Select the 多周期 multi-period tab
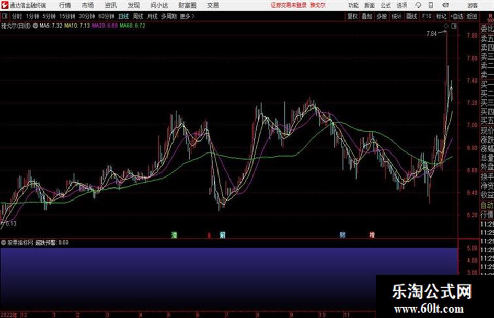 click(x=169, y=16)
